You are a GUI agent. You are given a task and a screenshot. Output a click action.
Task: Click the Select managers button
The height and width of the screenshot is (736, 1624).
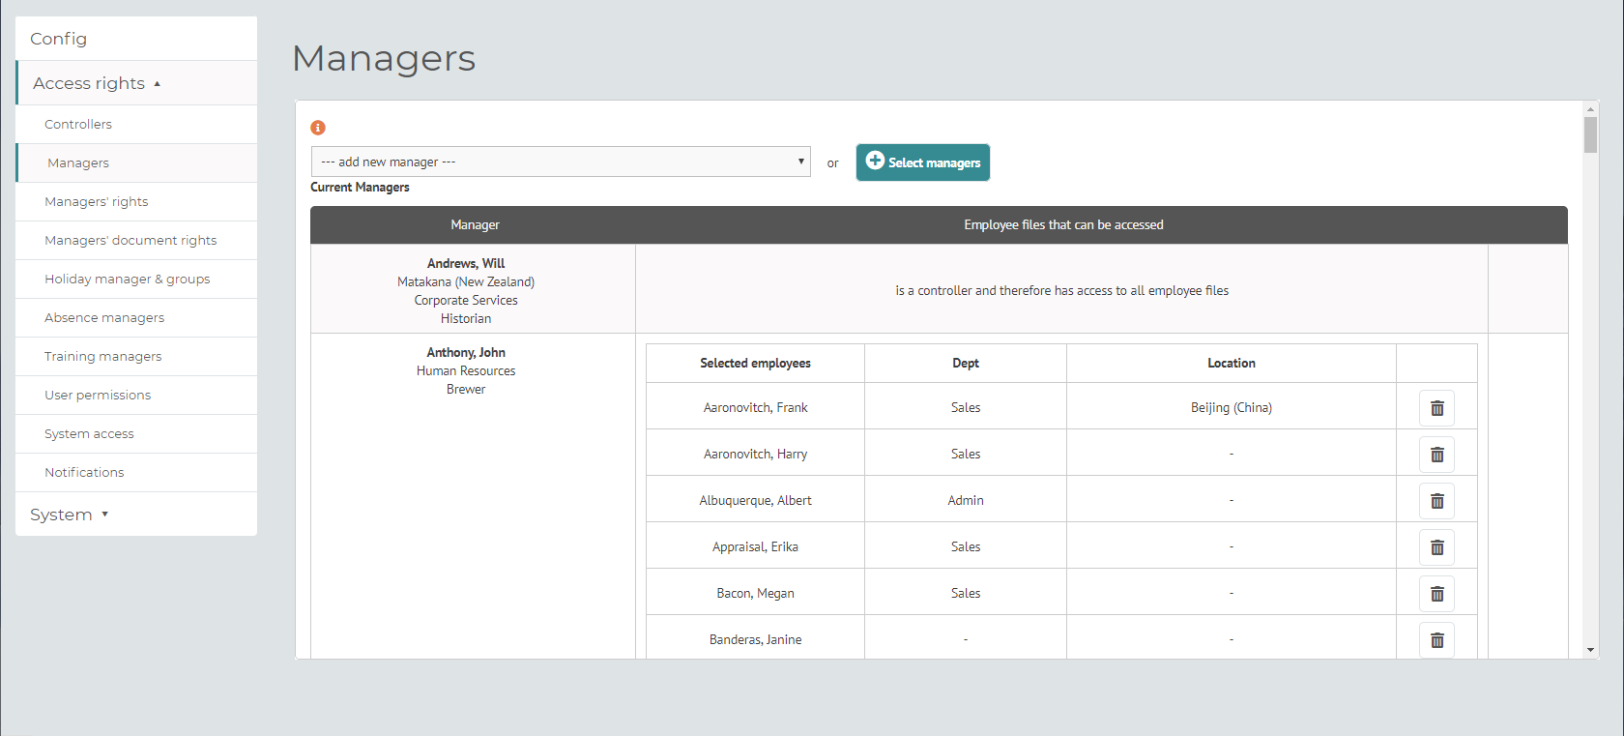click(923, 162)
